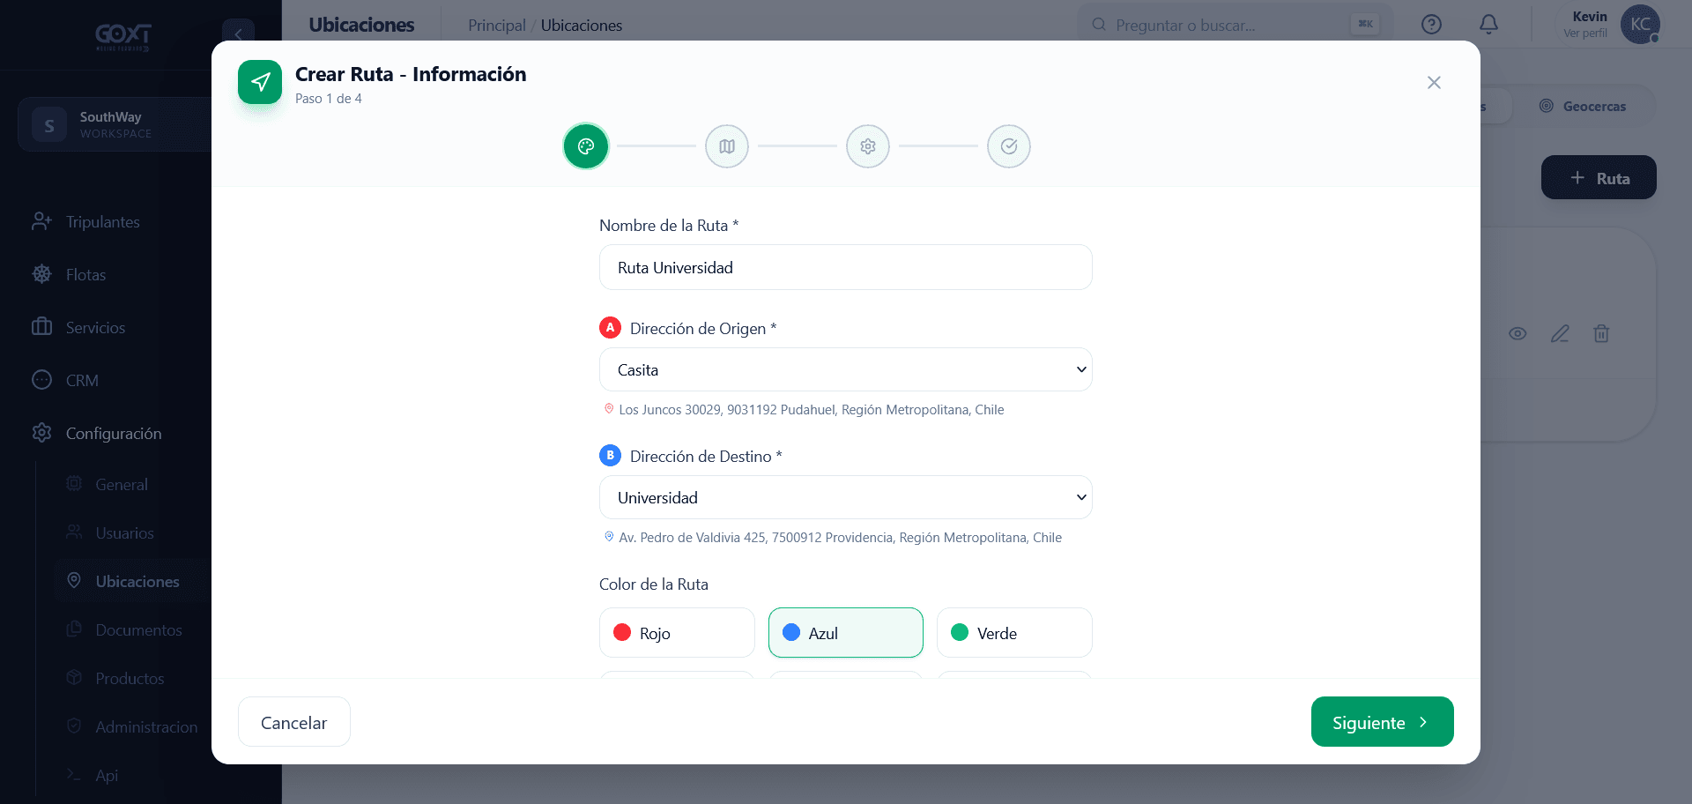Open the help question mark icon
1692x804 pixels.
click(1431, 25)
